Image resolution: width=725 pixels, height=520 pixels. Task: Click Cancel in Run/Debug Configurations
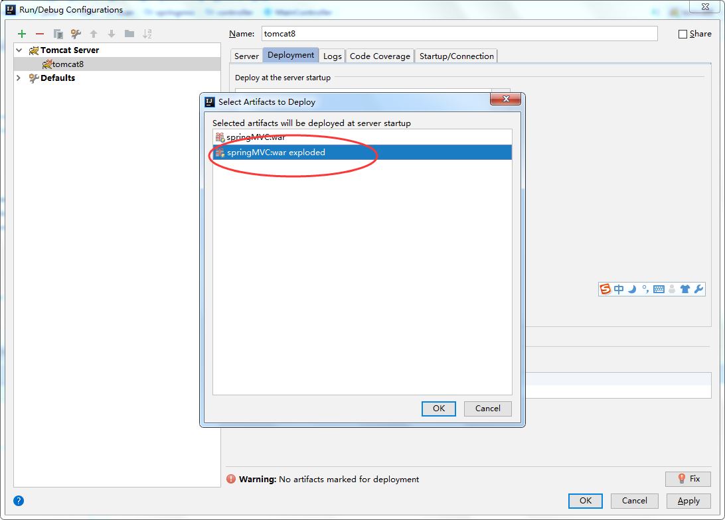(635, 501)
